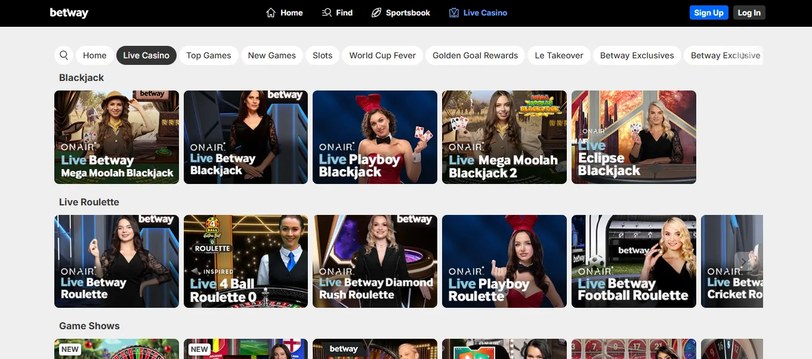
Task: Open Live Betway Football Roulette game
Action: point(634,261)
